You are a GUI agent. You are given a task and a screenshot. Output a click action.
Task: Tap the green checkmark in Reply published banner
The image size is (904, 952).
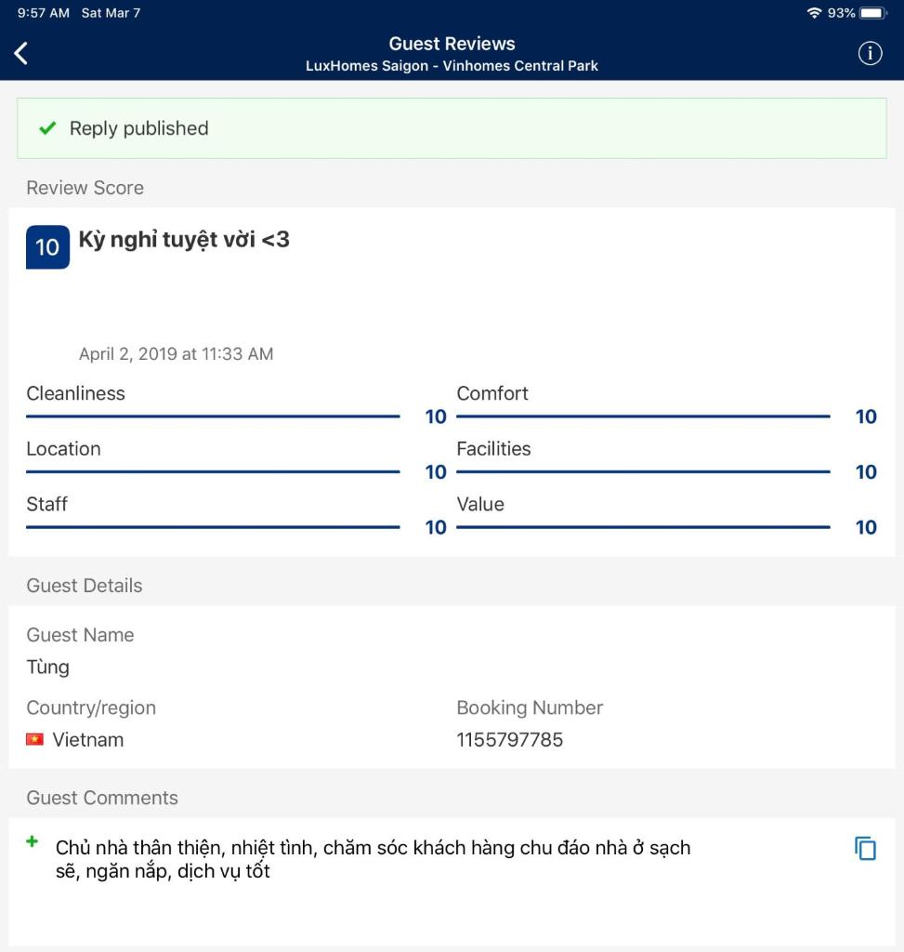click(47, 128)
